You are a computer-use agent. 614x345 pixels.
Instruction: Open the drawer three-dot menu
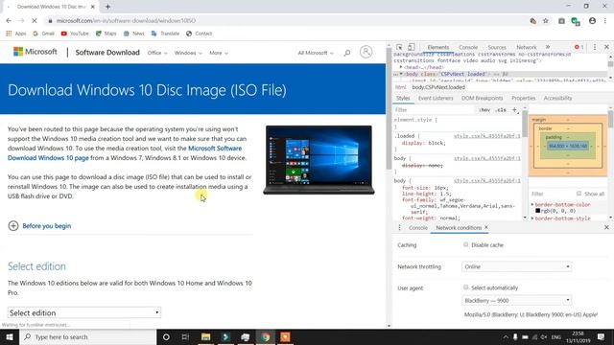(399, 228)
